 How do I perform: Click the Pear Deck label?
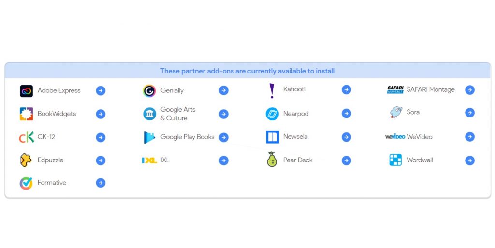(x=298, y=160)
